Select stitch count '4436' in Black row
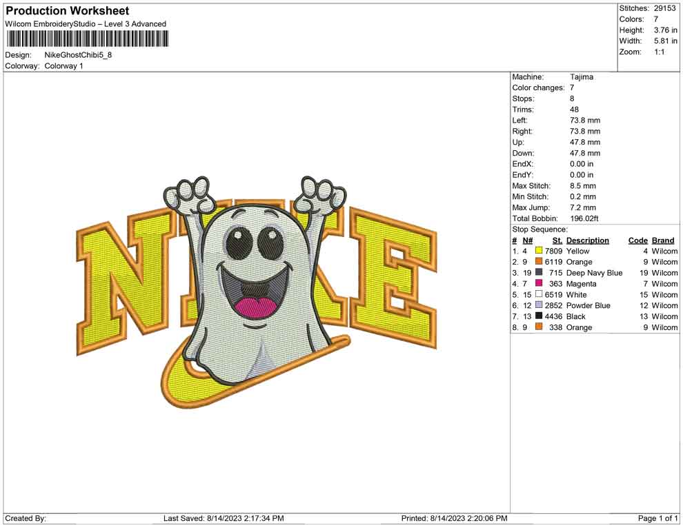The image size is (683, 525). pos(553,316)
